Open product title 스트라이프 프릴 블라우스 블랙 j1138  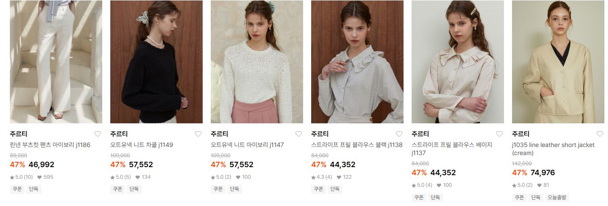(357, 145)
